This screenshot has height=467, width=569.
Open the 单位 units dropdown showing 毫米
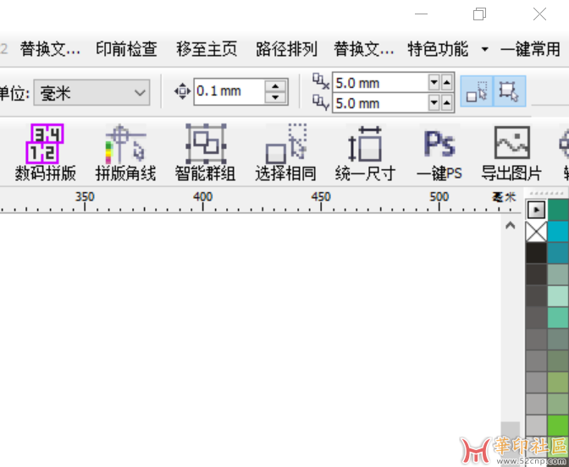[x=91, y=93]
